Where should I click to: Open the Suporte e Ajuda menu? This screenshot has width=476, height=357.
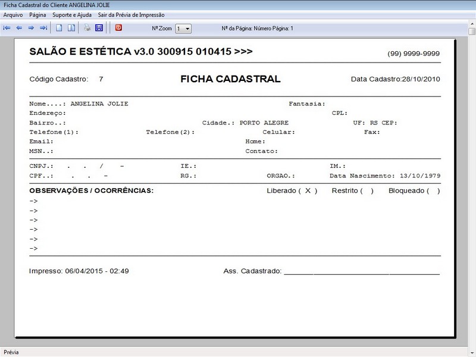[72, 15]
